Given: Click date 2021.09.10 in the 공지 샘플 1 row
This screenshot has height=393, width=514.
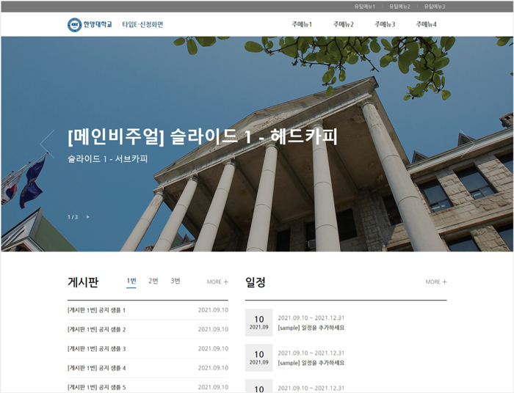Looking at the screenshot, I should pyautogui.click(x=213, y=310).
